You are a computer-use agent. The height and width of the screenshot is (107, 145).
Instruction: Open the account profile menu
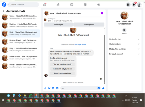click(x=139, y=5)
